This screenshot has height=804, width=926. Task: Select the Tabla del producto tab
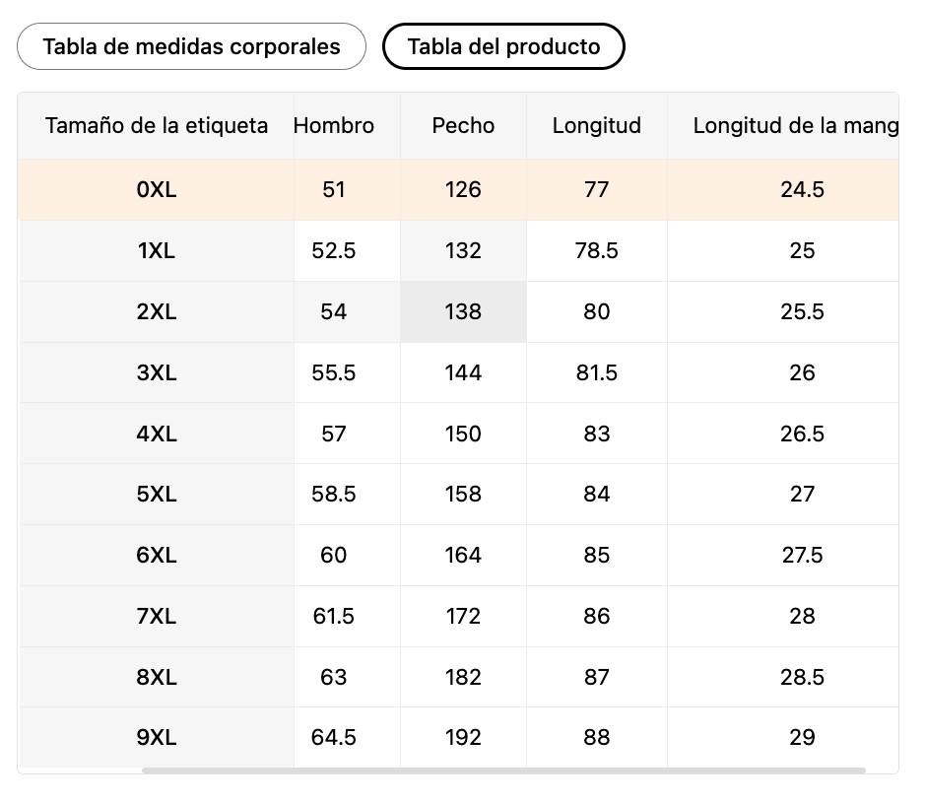(x=503, y=46)
